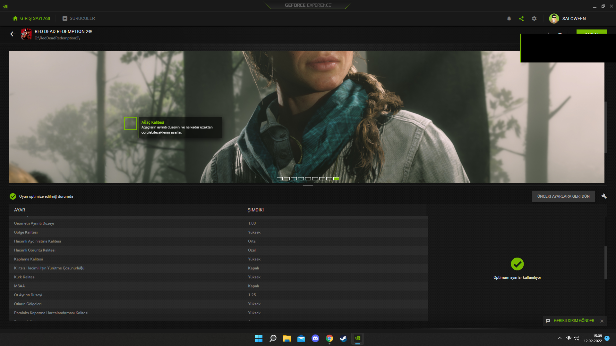Select the Geometri Ayrıntı Düzeyi row
Viewport: 616px width, 346px height.
point(218,223)
